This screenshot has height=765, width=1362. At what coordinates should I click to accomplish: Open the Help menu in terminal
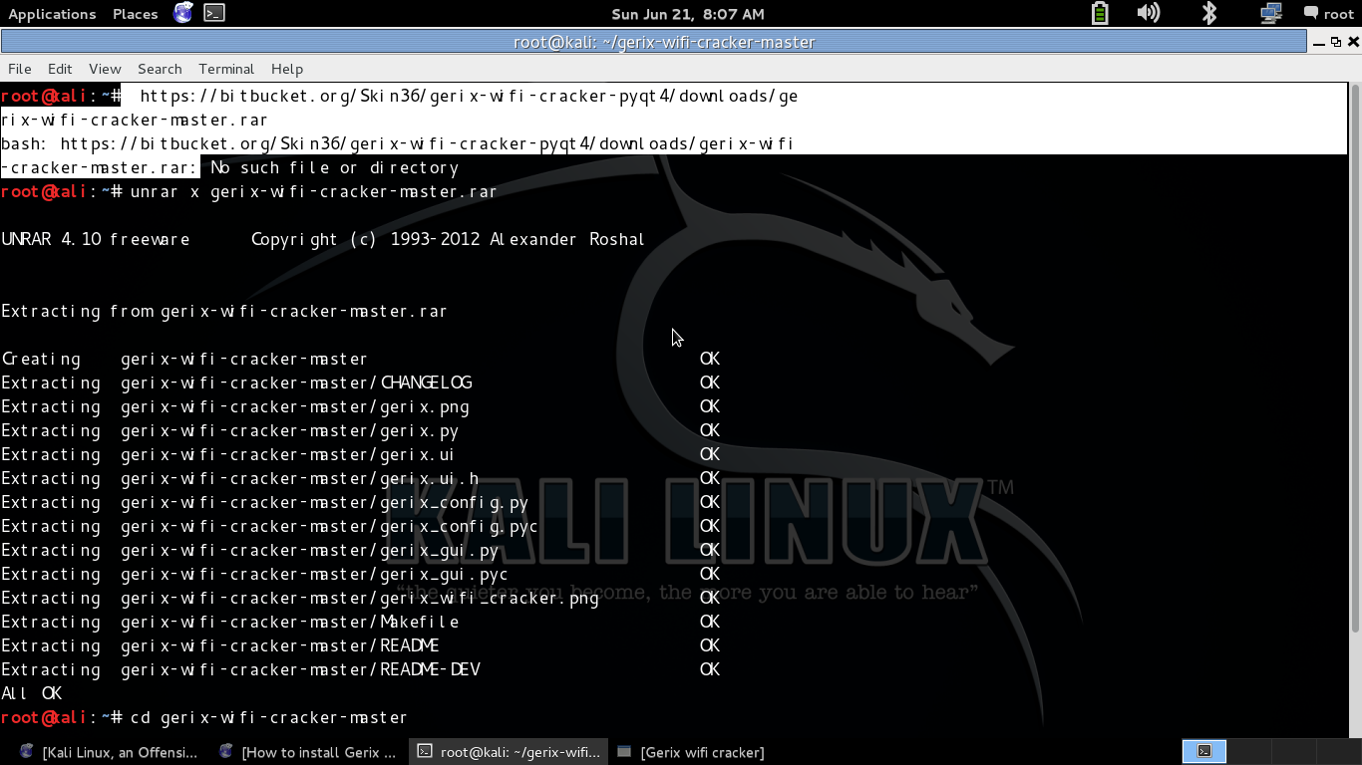pos(287,69)
